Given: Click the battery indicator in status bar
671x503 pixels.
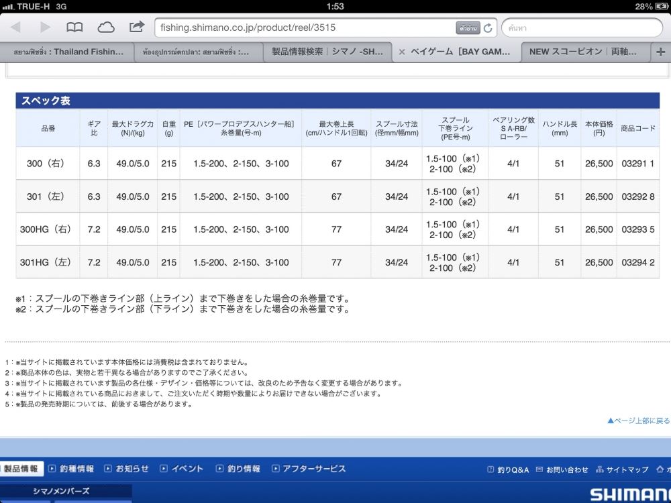Looking at the screenshot, I should coord(662,7).
